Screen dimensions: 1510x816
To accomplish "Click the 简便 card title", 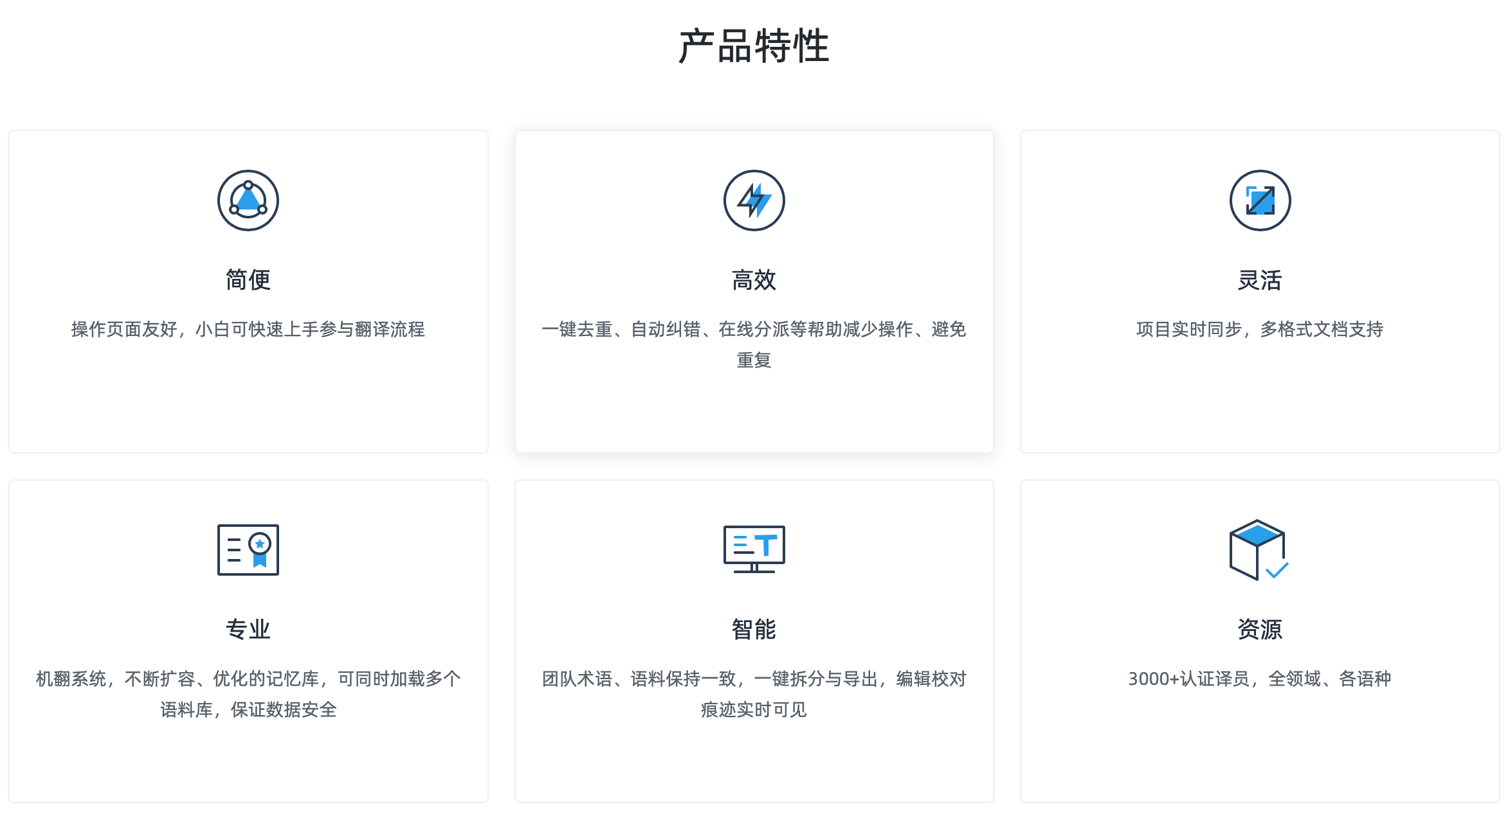I will (248, 280).
